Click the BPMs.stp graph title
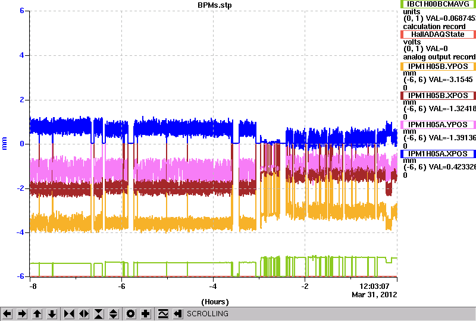 [214, 5]
